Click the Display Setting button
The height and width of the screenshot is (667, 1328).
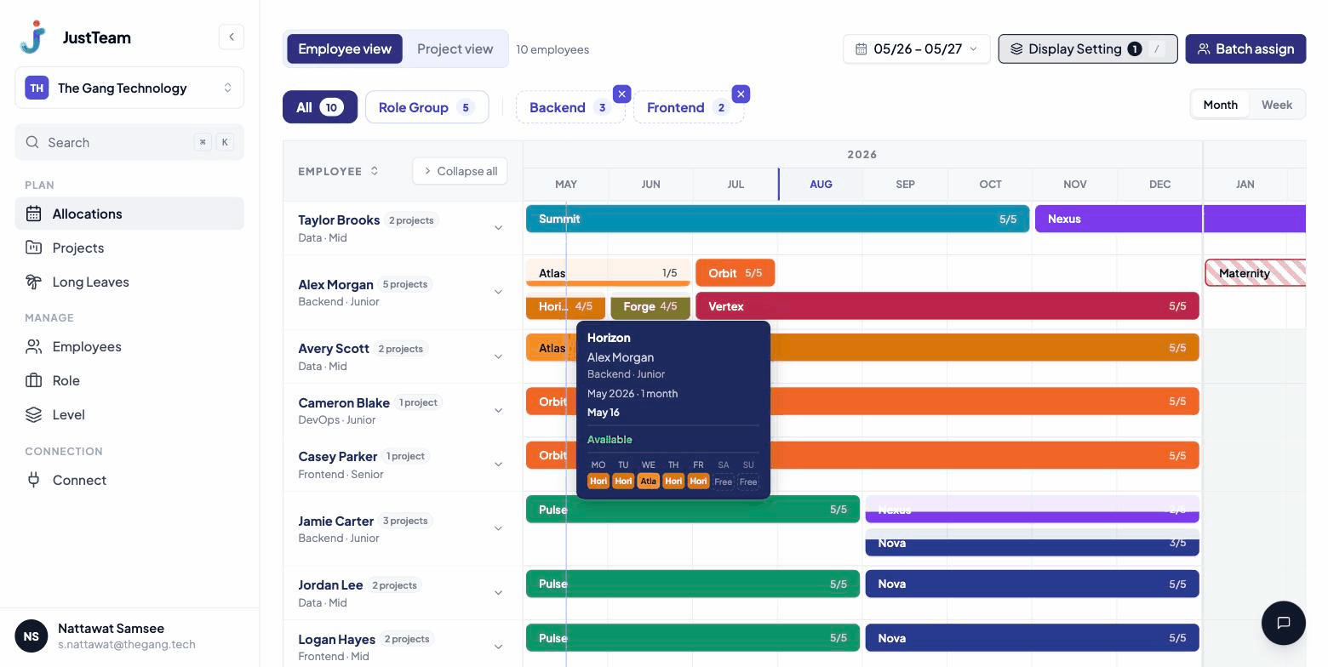(x=1087, y=48)
